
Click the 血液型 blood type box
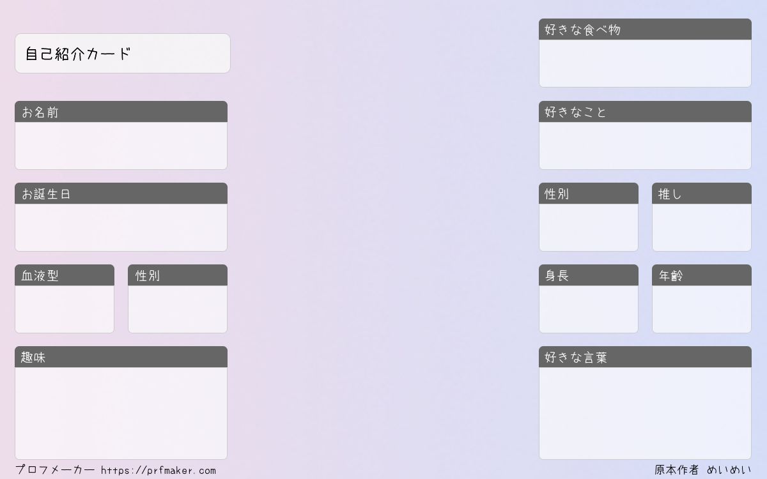65,309
